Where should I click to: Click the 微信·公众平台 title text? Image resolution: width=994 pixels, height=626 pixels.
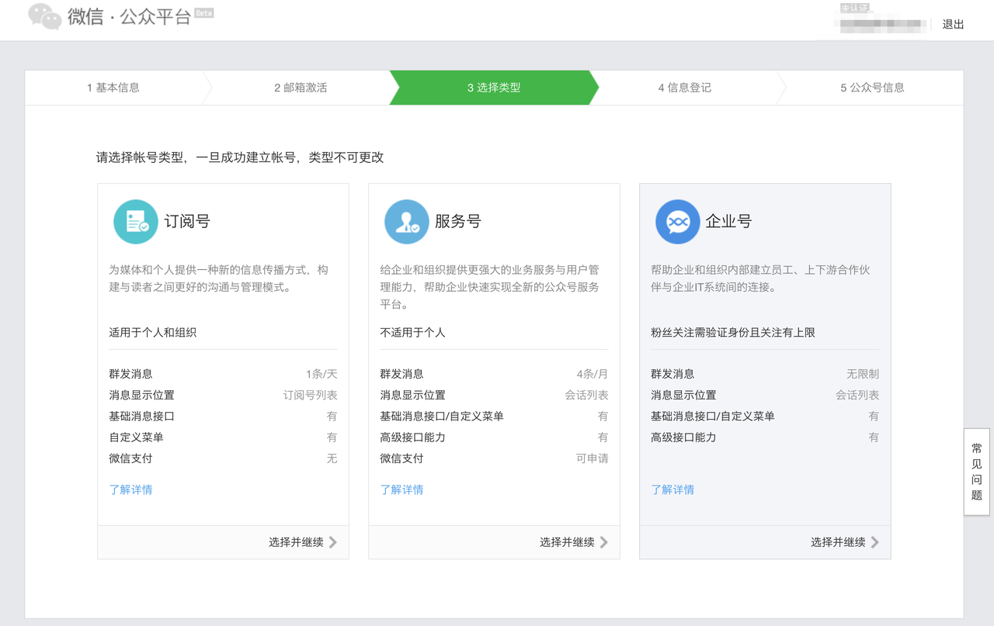click(x=129, y=16)
